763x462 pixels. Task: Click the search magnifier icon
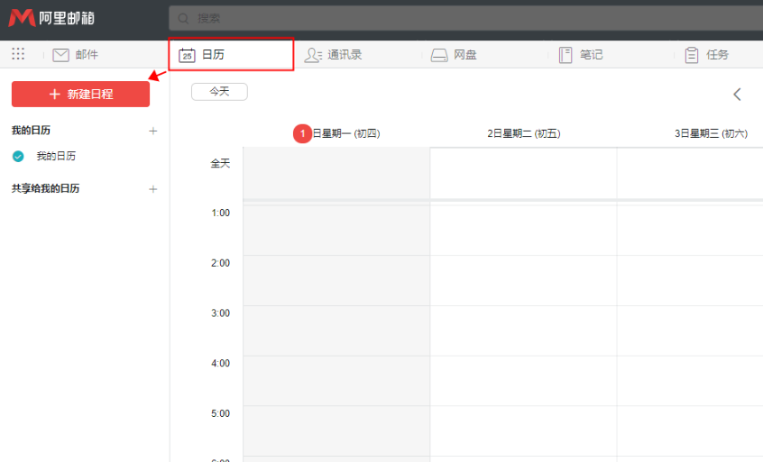pyautogui.click(x=184, y=18)
